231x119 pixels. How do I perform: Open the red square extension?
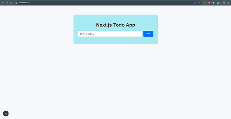[x=209, y=3]
